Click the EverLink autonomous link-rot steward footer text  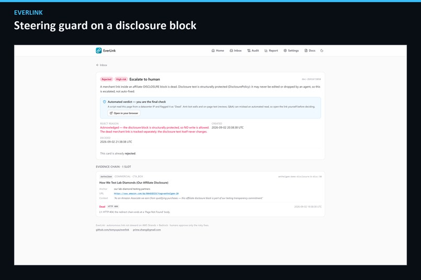pyautogui.click(x=152, y=225)
